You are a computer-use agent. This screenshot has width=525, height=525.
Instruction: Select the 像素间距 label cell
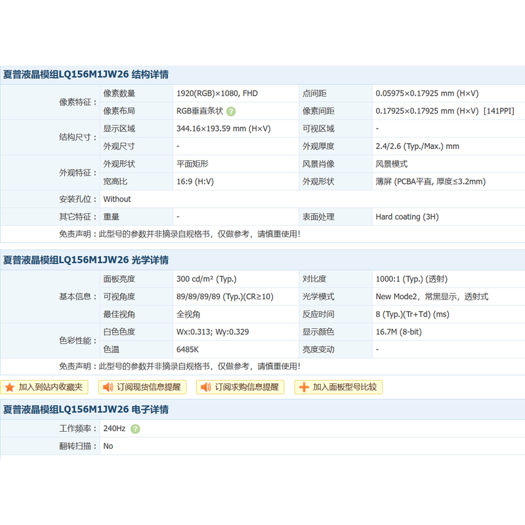335,111
